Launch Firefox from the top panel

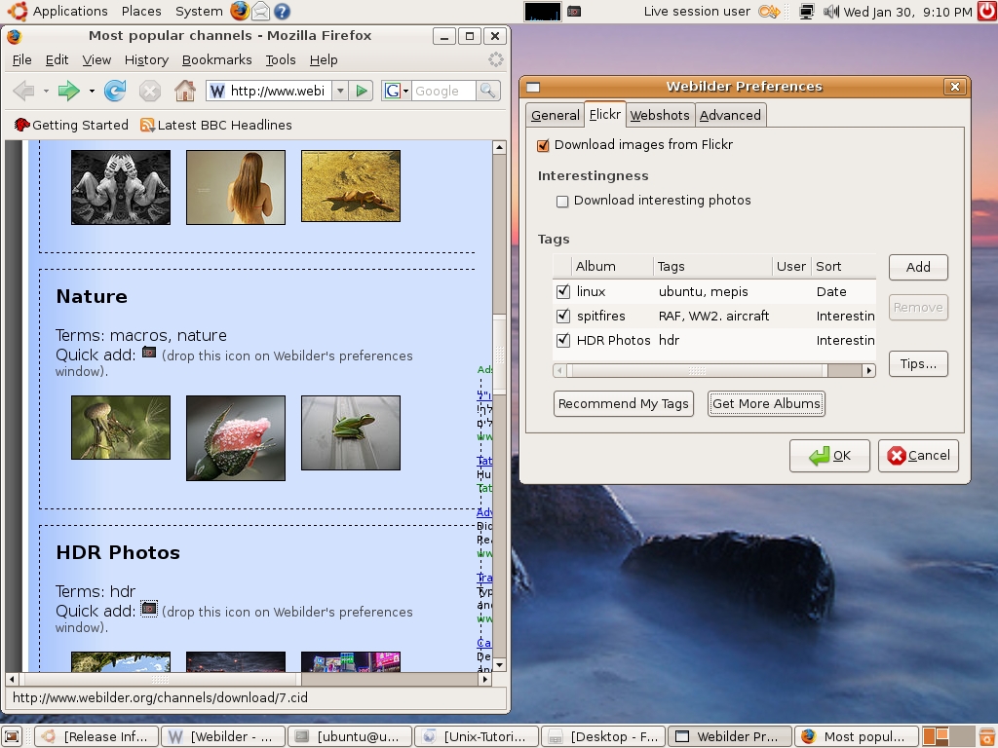(x=240, y=11)
